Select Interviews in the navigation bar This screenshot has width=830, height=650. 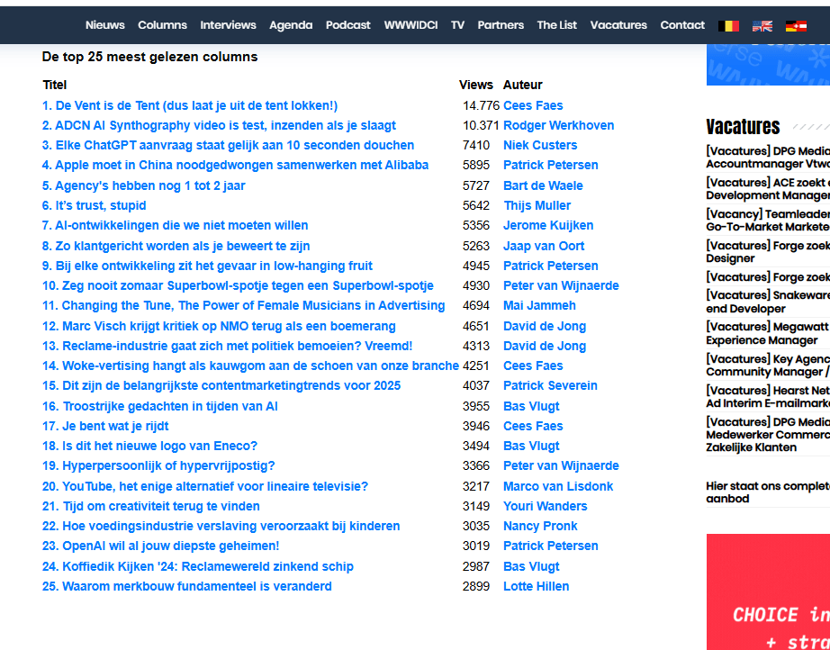click(228, 25)
